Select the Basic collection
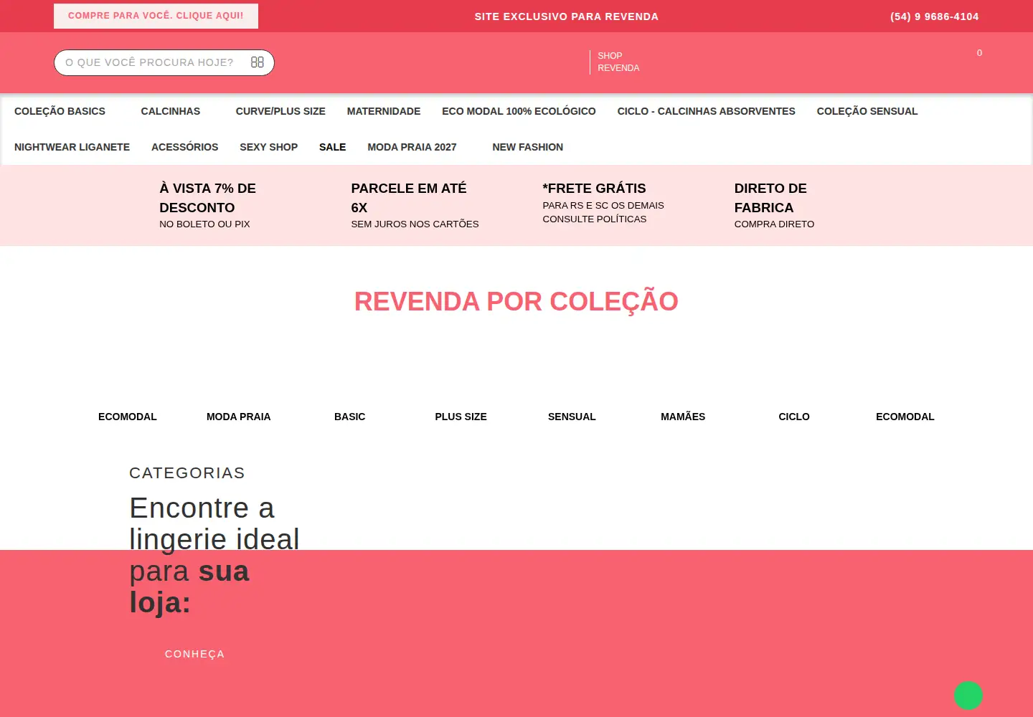The image size is (1033, 717). coord(349,417)
